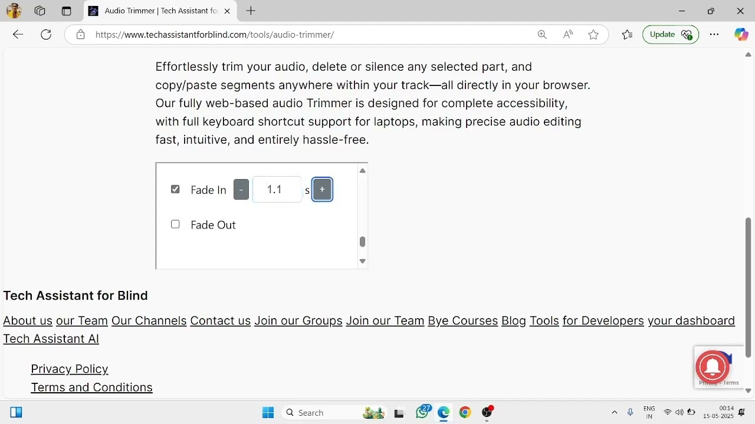Open the Terms and Conditions link
Image resolution: width=755 pixels, height=424 pixels.
click(x=91, y=387)
